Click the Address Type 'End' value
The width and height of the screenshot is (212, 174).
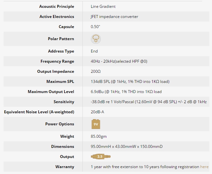click(94, 51)
